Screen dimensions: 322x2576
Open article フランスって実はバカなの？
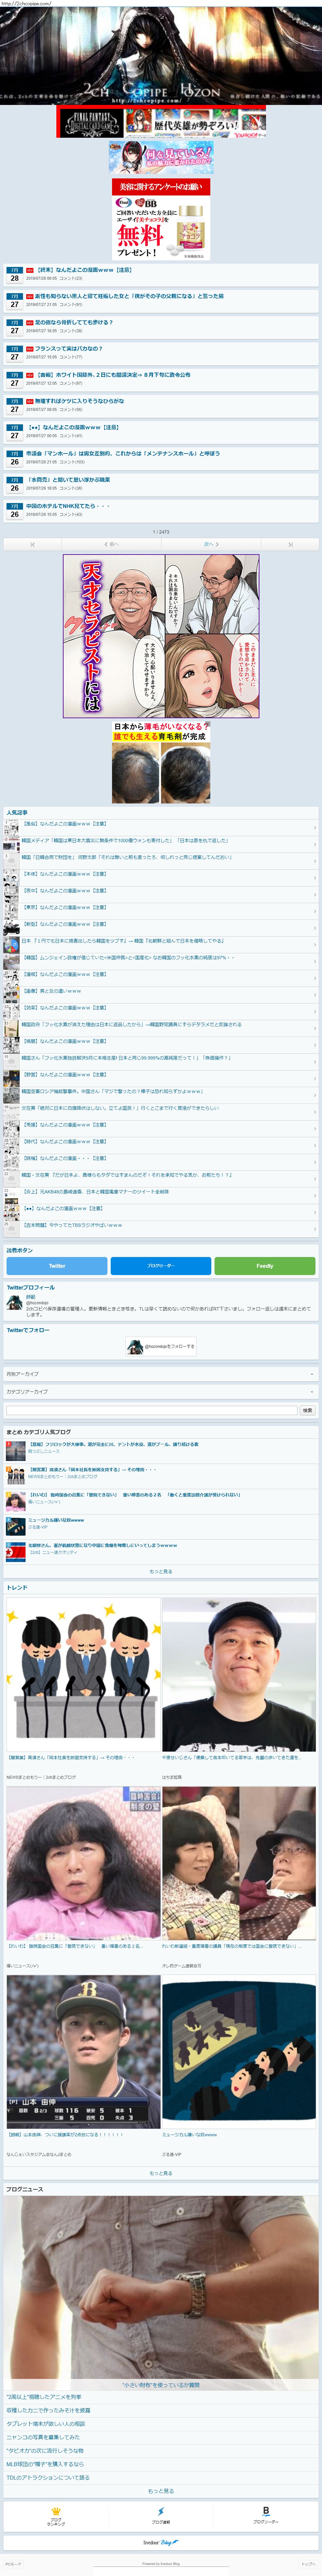161,353
